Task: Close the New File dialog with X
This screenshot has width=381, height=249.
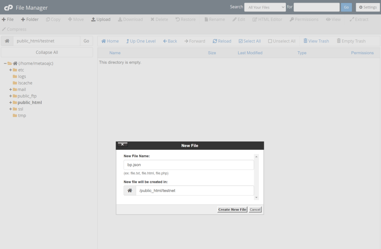Action: click(122, 145)
